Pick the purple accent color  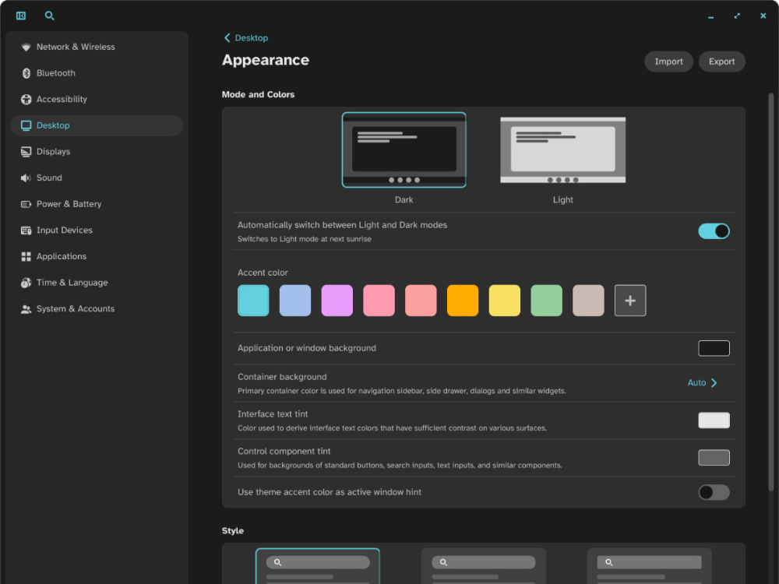(337, 301)
